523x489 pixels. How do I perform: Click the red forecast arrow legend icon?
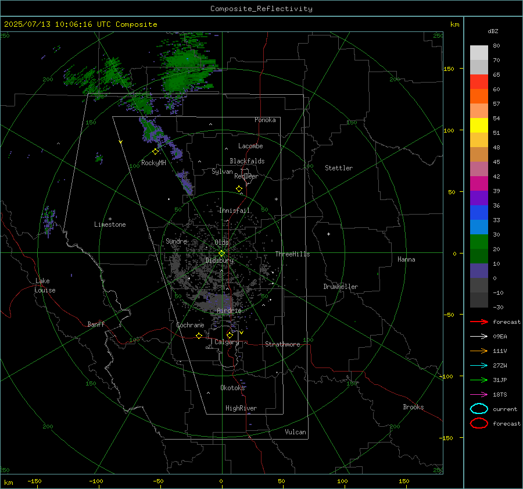(479, 322)
